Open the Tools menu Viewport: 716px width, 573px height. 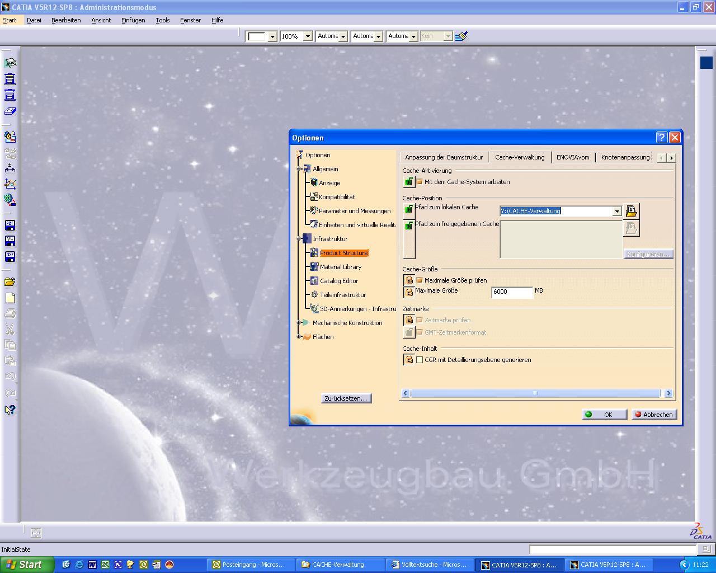point(163,20)
